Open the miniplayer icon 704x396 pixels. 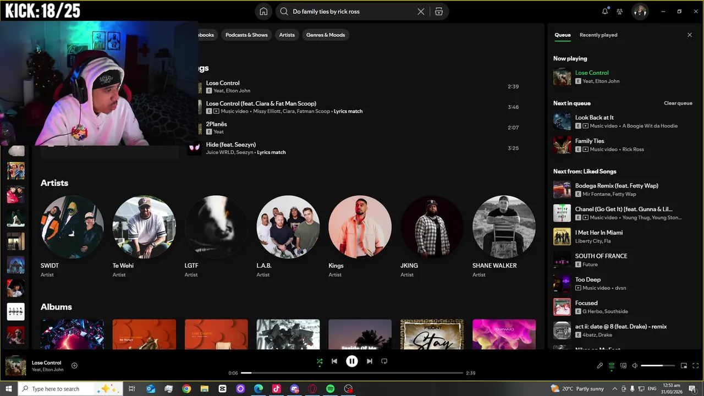684,366
